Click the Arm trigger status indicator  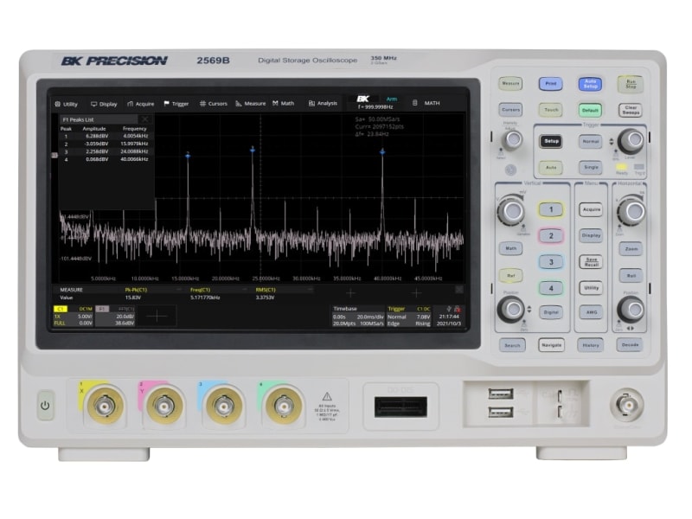click(x=392, y=99)
